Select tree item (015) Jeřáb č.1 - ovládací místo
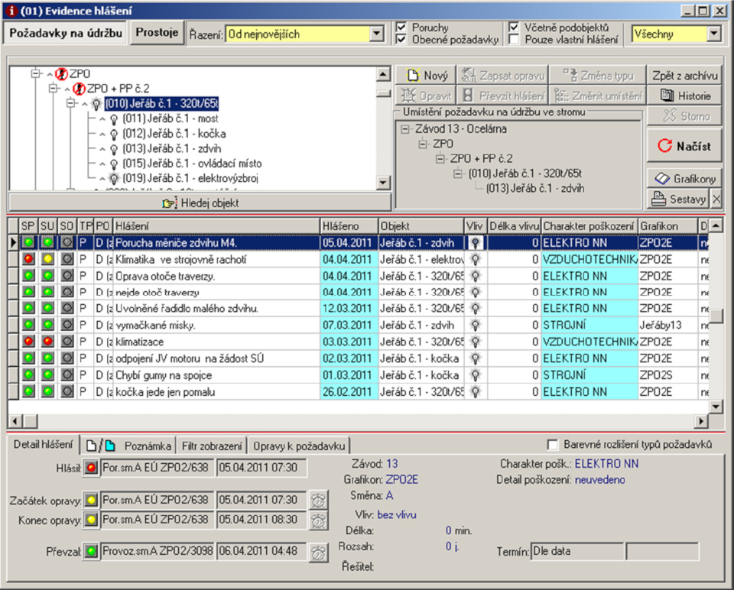 [x=192, y=164]
